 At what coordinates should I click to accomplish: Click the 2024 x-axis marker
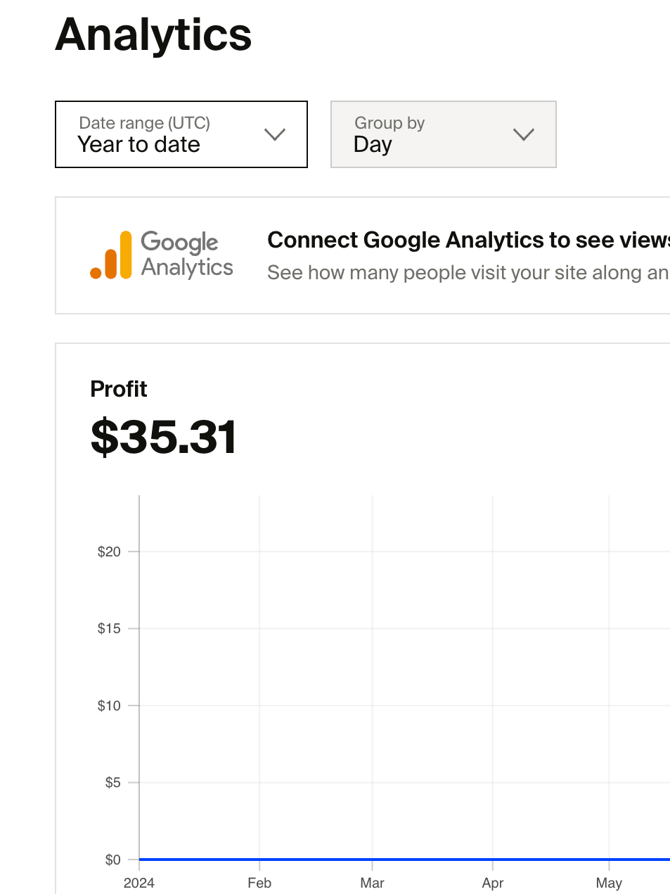tap(138, 883)
